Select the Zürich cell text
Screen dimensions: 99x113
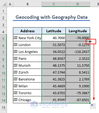(23, 72)
